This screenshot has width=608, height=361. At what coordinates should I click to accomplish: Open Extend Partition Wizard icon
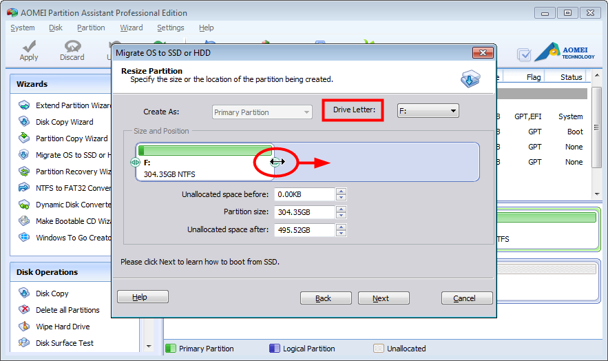click(24, 105)
